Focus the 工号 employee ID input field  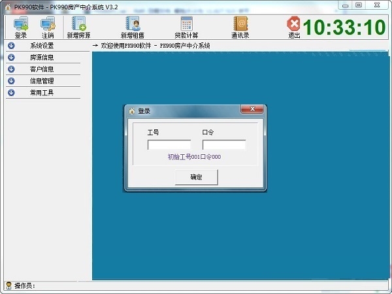click(169, 145)
